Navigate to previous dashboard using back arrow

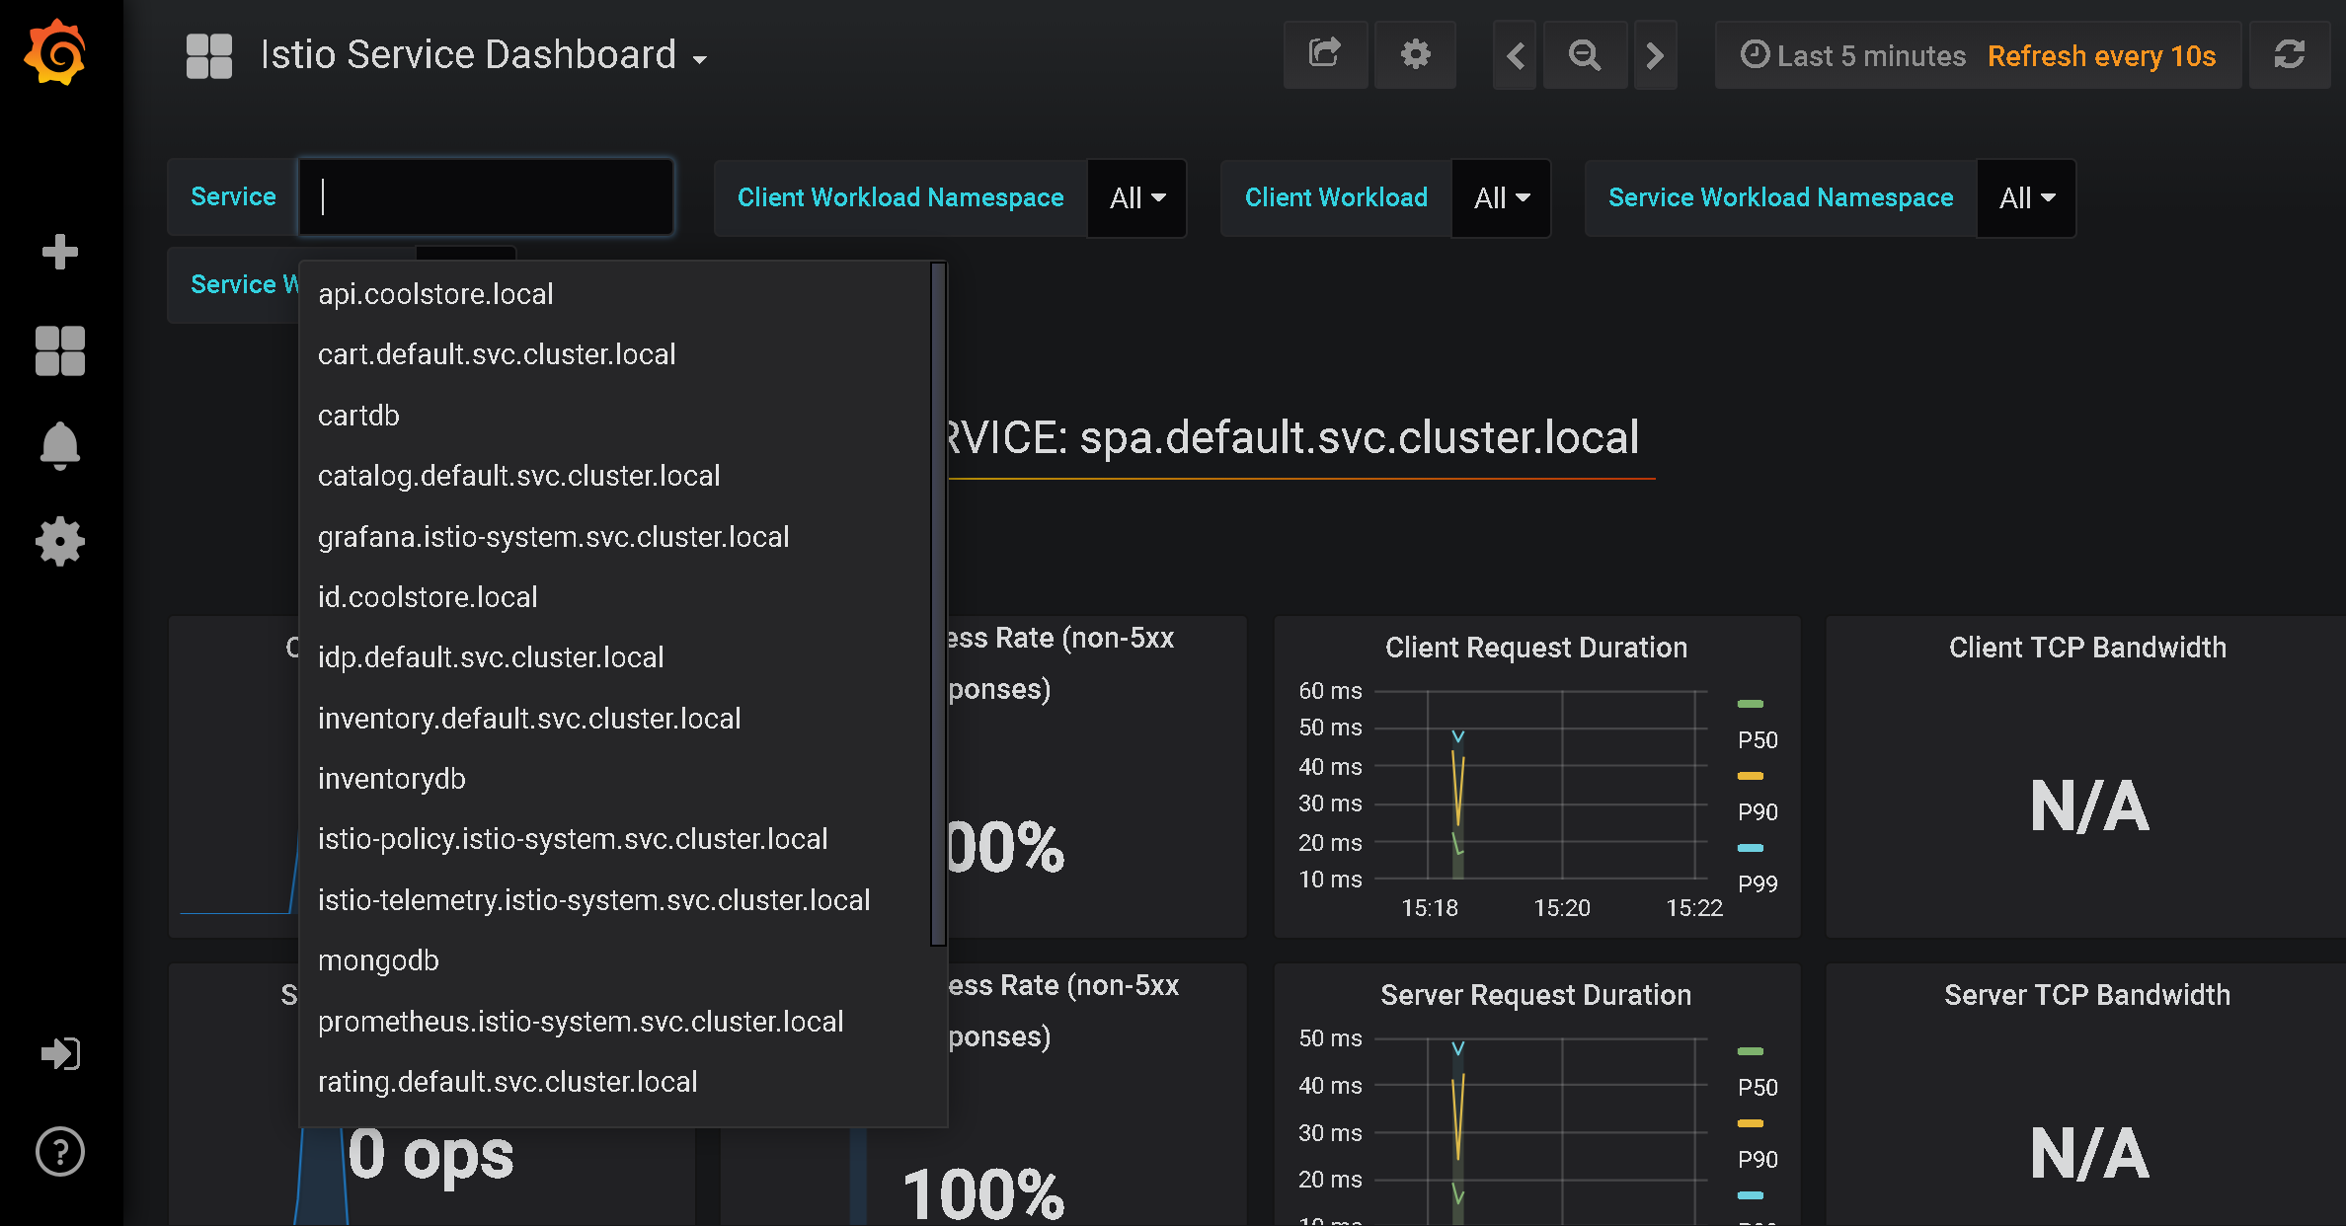(x=1513, y=54)
